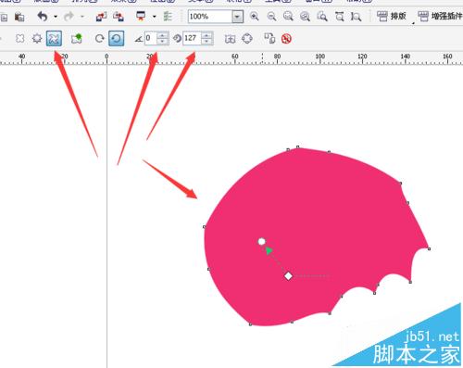Click the Zoom to Selected icon
463x368 pixels.
(288, 16)
